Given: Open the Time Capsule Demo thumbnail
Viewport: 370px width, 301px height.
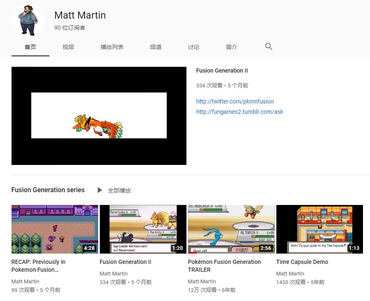Looking at the screenshot, I should (x=320, y=229).
